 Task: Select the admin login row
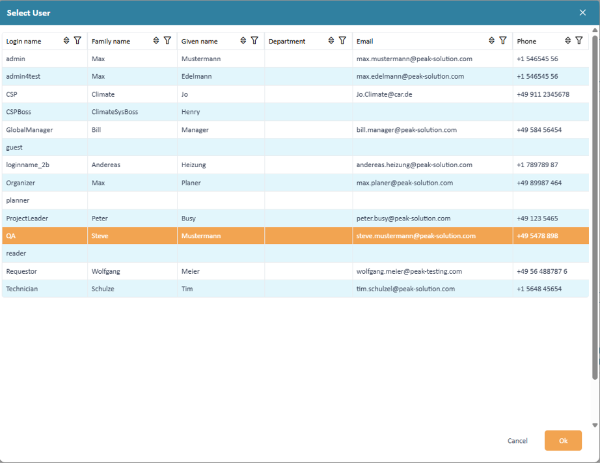click(295, 59)
